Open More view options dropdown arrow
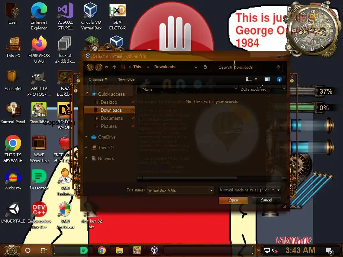 [256, 79]
